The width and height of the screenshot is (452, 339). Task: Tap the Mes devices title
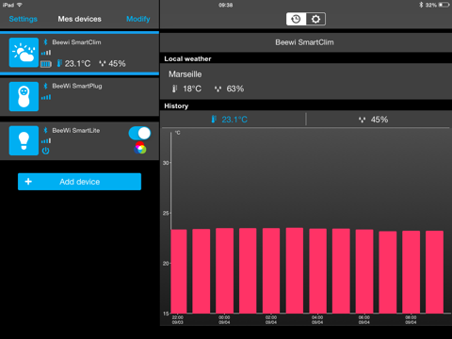coord(80,19)
